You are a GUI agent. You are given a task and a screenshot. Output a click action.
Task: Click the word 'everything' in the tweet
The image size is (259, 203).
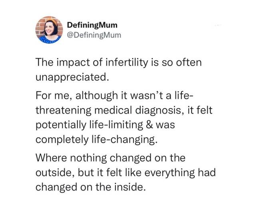(x=169, y=173)
